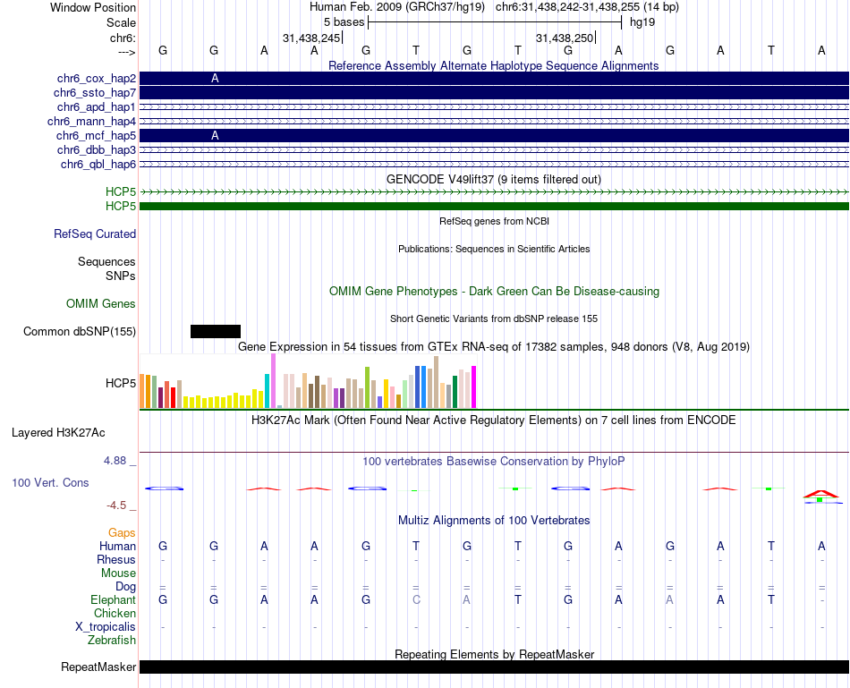Click the Scale track label
This screenshot has width=850, height=688.
[121, 22]
